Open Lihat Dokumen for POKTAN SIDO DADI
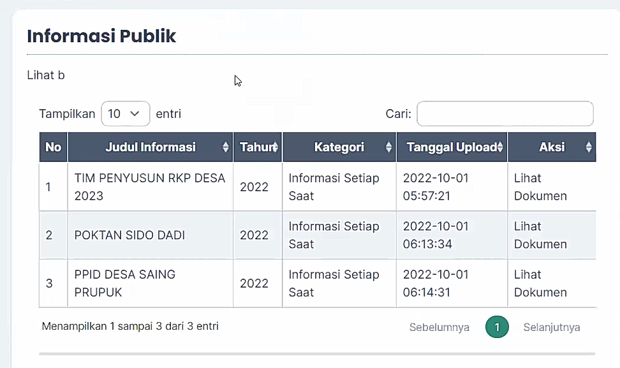 [x=540, y=235]
